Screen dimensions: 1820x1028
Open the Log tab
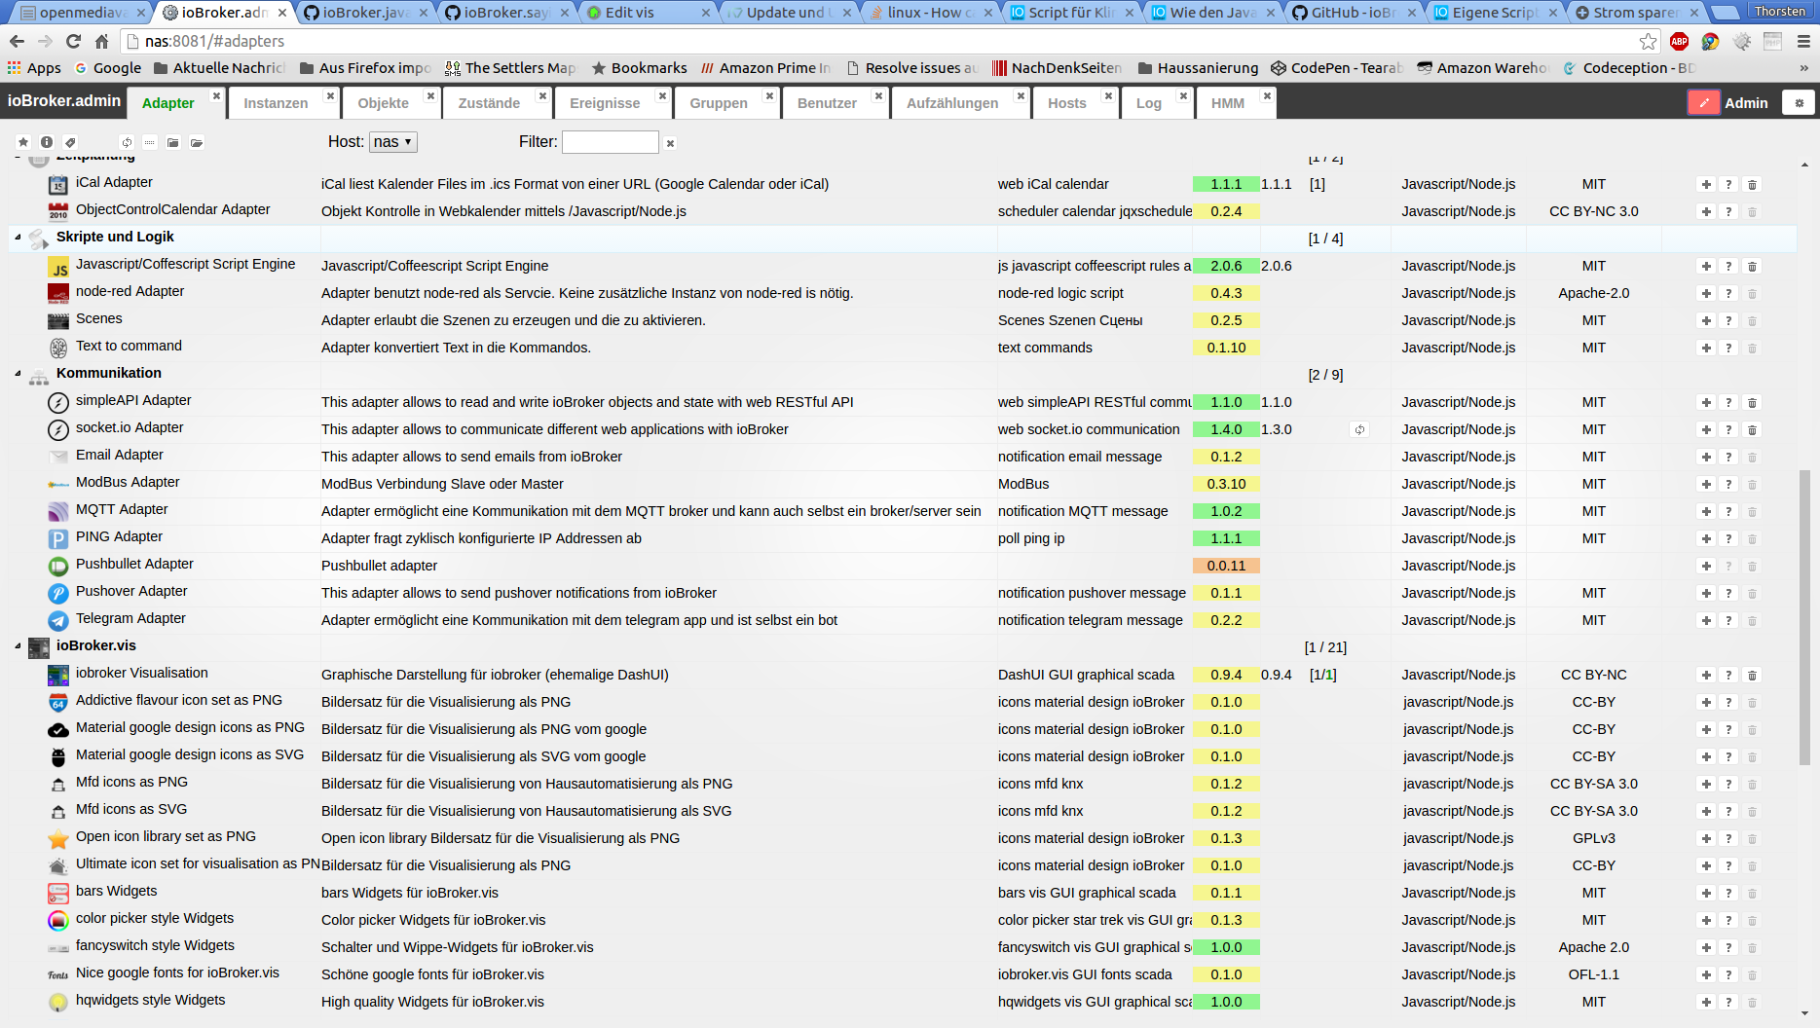click(x=1149, y=103)
